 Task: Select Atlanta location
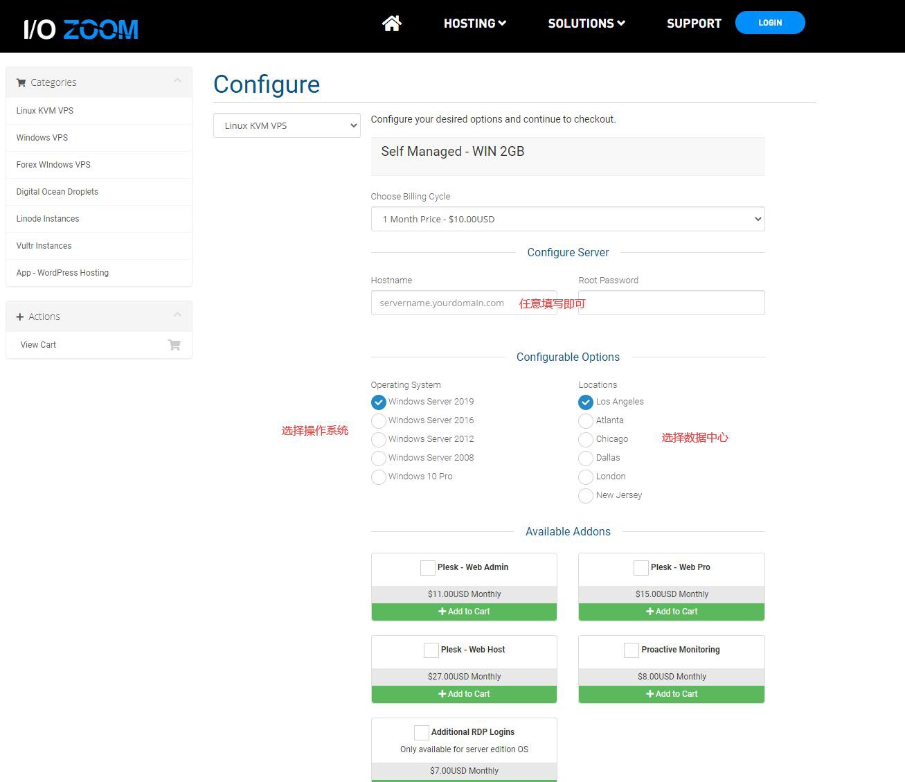586,421
